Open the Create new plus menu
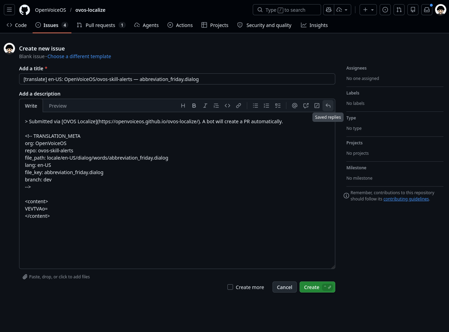The image size is (449, 332). click(368, 10)
